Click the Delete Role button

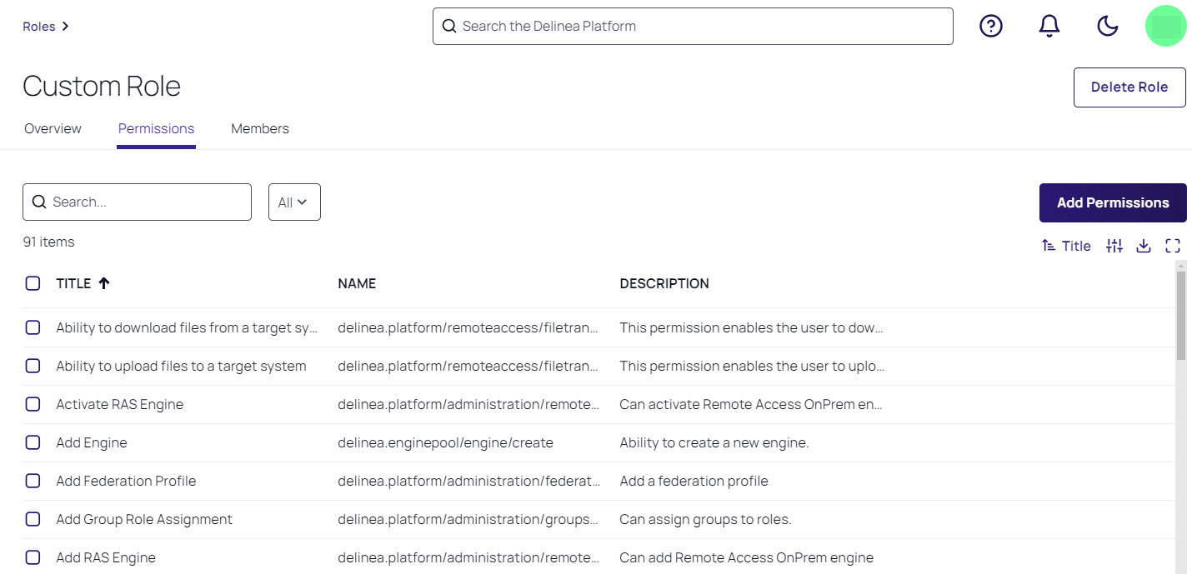[x=1129, y=87]
